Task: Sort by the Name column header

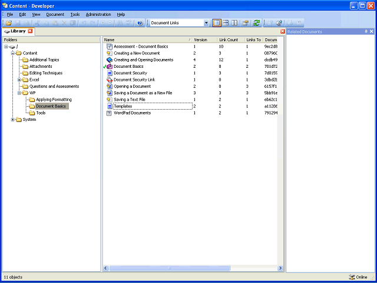Action: 147,40
